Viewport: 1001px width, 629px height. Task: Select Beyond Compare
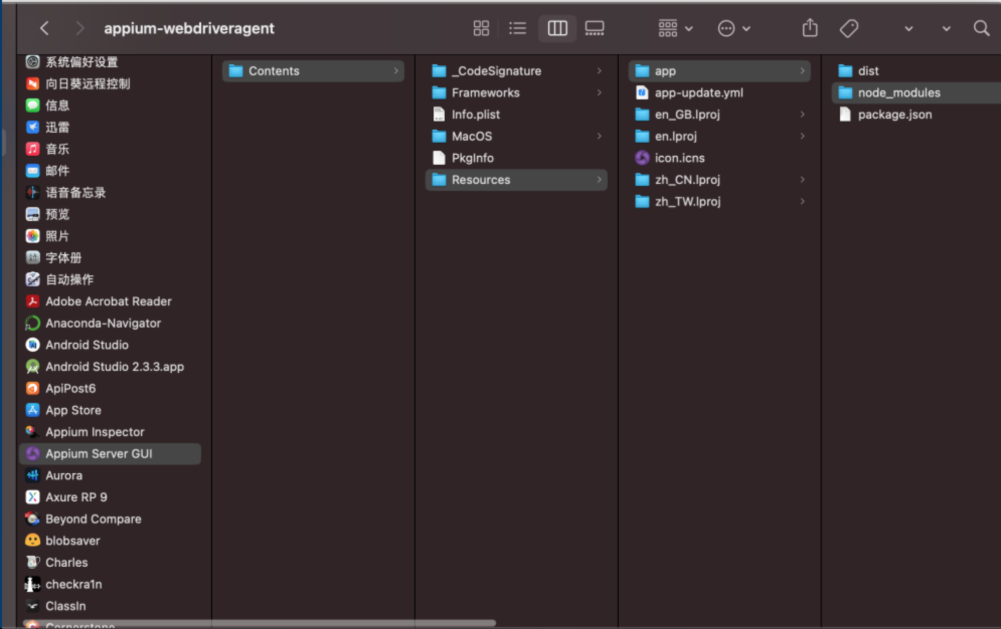[x=110, y=519]
